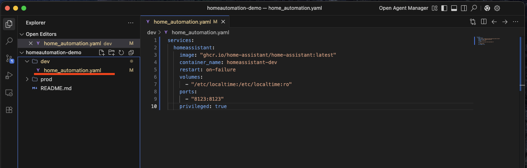
Task: Collapse all folders in explorer
Action: click(x=131, y=53)
